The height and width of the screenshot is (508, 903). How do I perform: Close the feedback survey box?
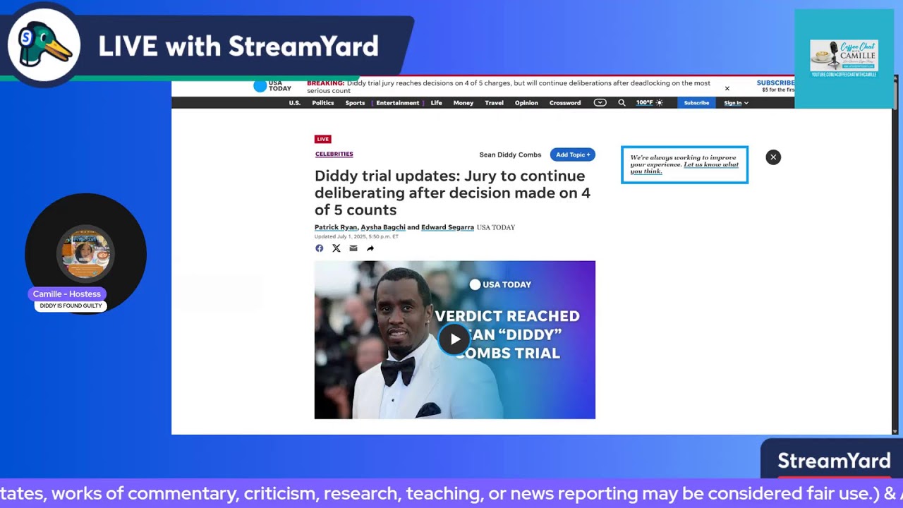(773, 157)
